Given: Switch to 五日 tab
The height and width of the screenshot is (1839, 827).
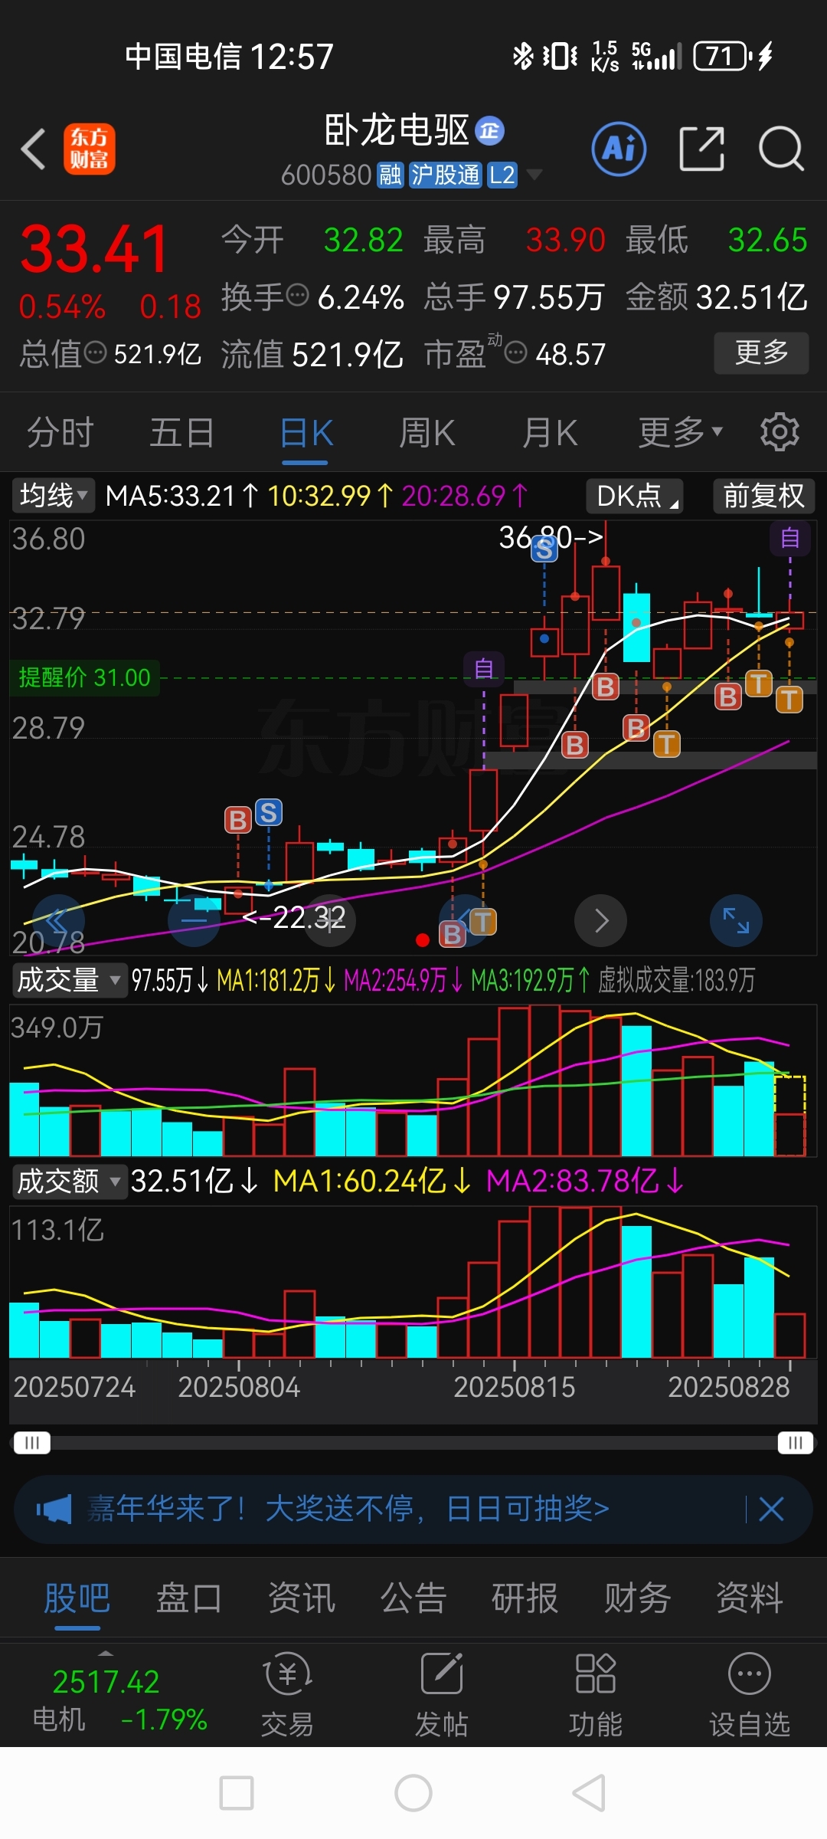Looking at the screenshot, I should tap(181, 432).
